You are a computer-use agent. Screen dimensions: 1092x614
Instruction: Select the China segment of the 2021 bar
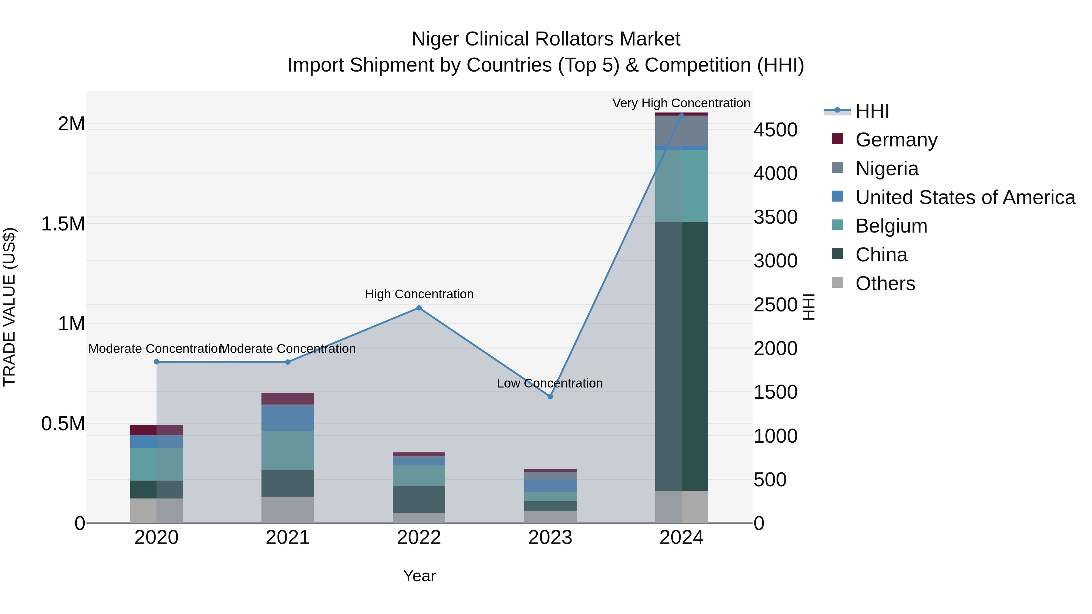pyautogui.click(x=288, y=484)
